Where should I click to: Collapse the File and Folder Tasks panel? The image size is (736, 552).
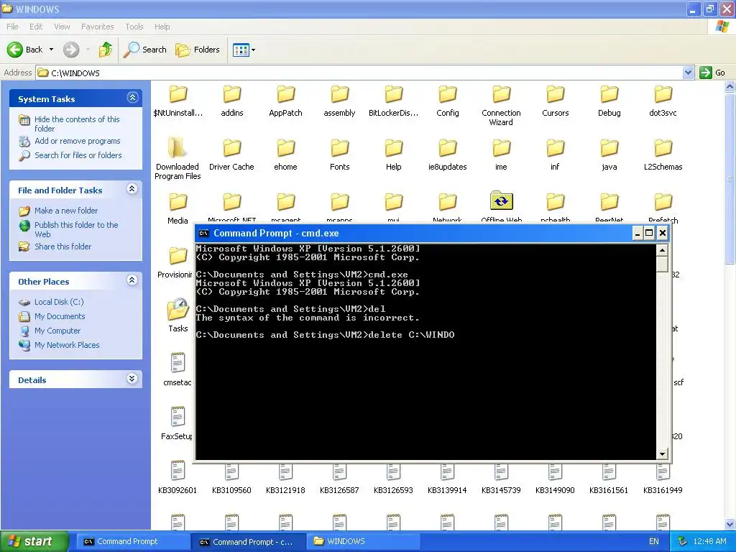click(132, 189)
